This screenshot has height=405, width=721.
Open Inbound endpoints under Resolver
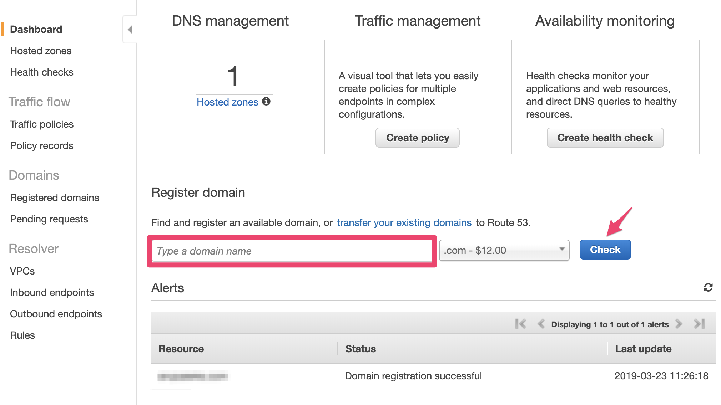click(x=52, y=292)
